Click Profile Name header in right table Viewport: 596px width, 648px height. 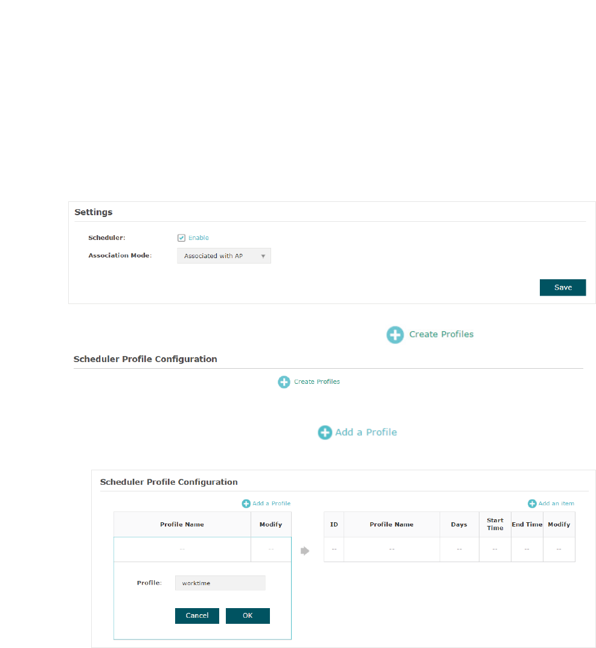(392, 525)
